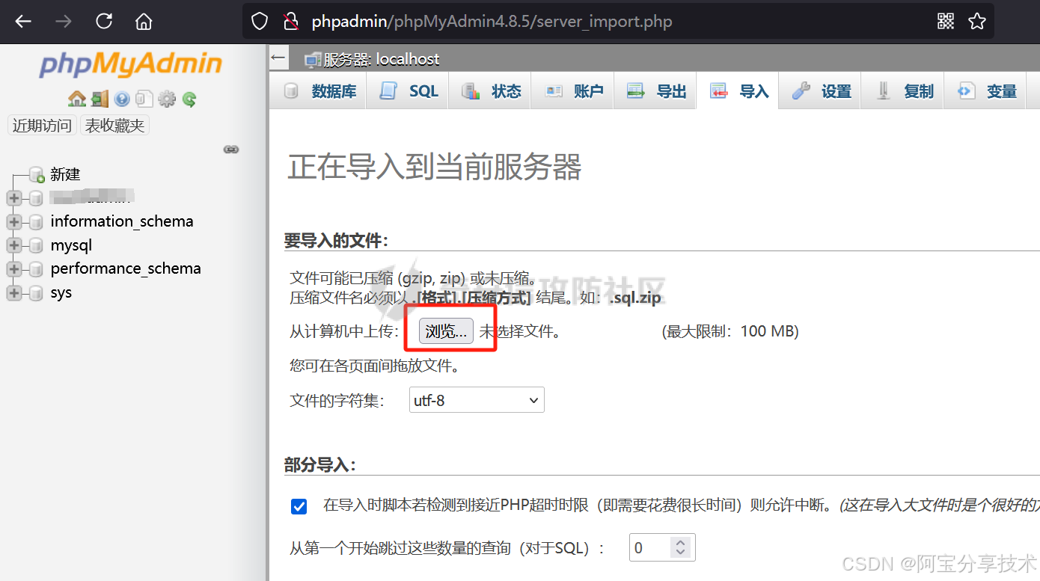Image resolution: width=1040 pixels, height=581 pixels.
Task: Go to the 账户 accounts tab
Action: pyautogui.click(x=573, y=91)
